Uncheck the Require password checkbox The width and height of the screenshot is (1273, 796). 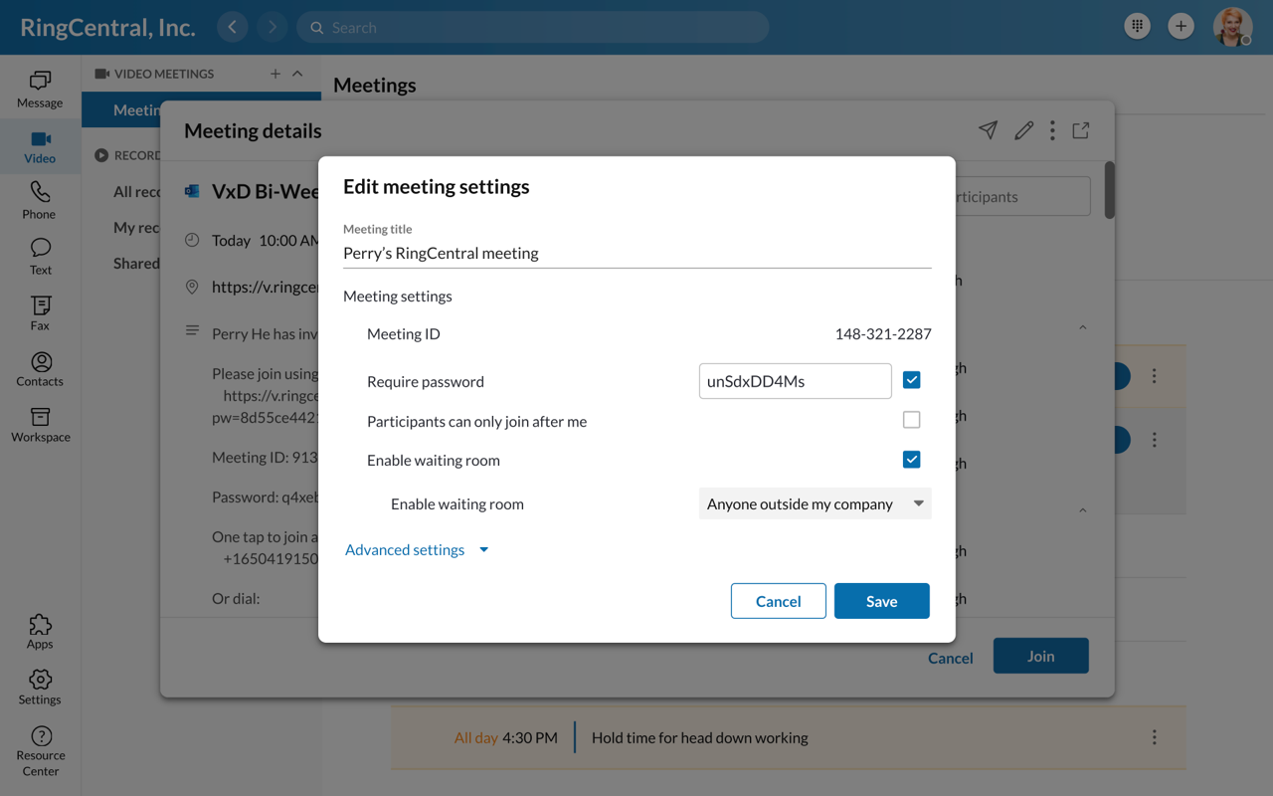click(911, 380)
